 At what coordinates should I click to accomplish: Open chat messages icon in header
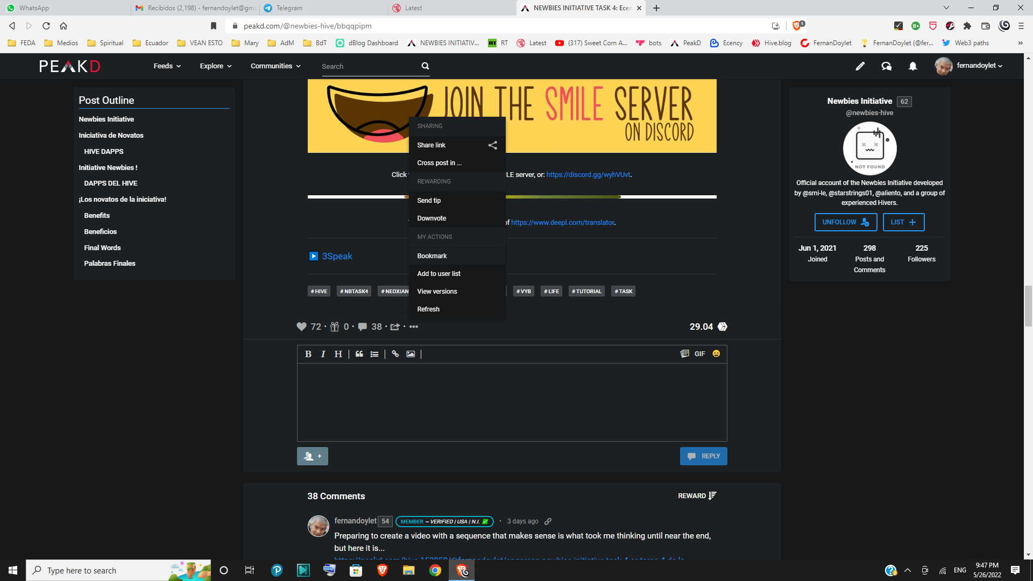886,66
